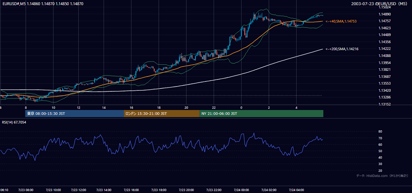Click the Tokyo 08:00-15:30 JST session bar
The height and width of the screenshot is (193, 412).
click(74, 114)
